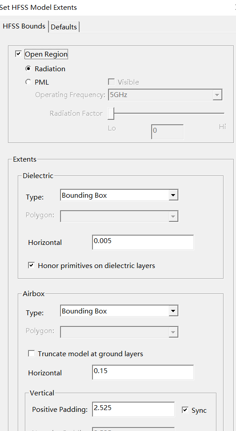Select the Radiation radio button
This screenshot has height=431, width=236.
click(28, 69)
